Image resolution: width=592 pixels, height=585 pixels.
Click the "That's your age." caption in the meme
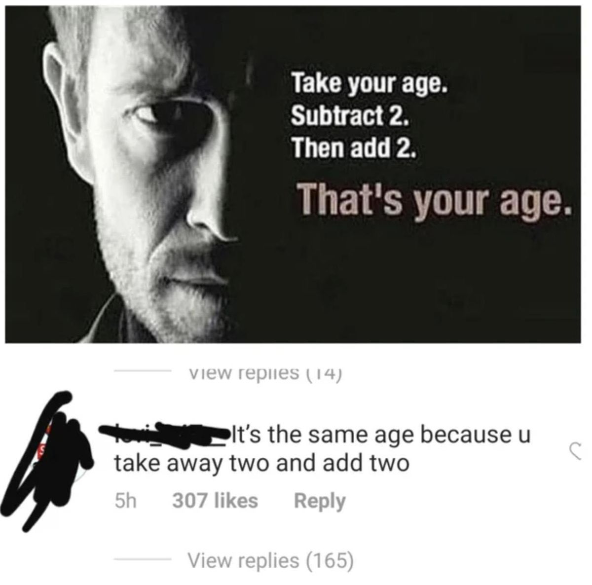tap(436, 200)
